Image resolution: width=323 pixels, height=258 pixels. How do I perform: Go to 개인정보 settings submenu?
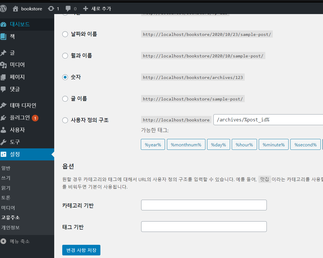pyautogui.click(x=10, y=228)
